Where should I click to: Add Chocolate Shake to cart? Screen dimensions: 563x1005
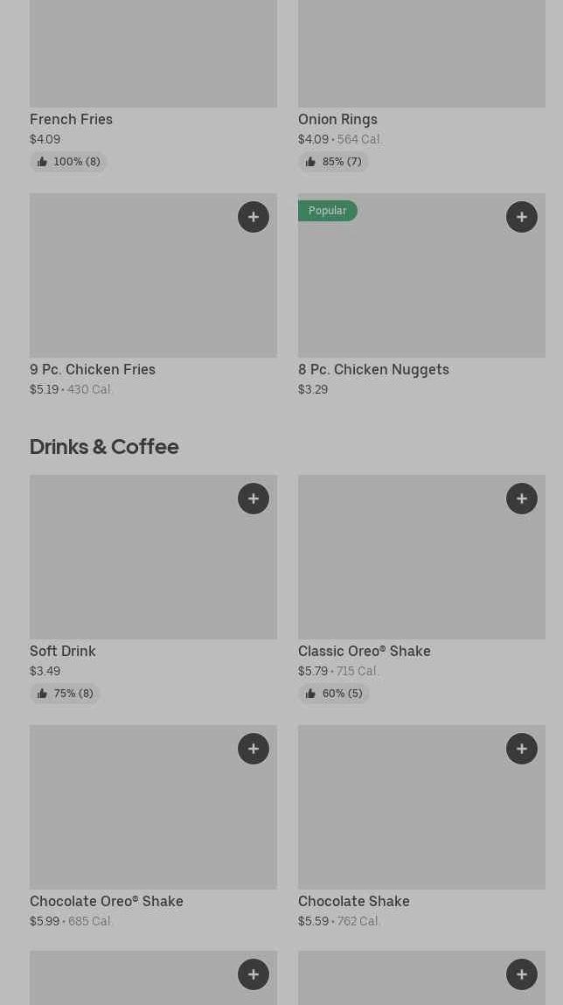click(522, 749)
